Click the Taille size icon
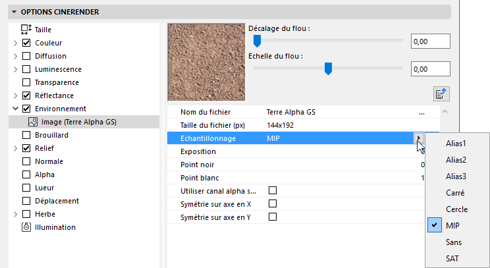 click(x=26, y=30)
